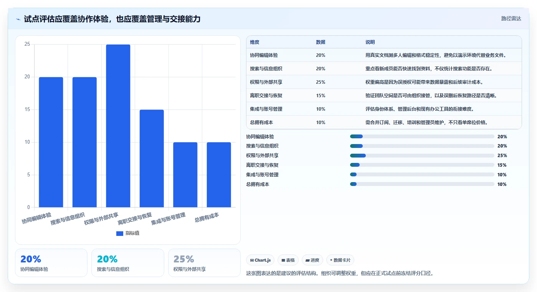Click progress list label 总拥有成本
This screenshot has height=292, width=537.
point(258,184)
